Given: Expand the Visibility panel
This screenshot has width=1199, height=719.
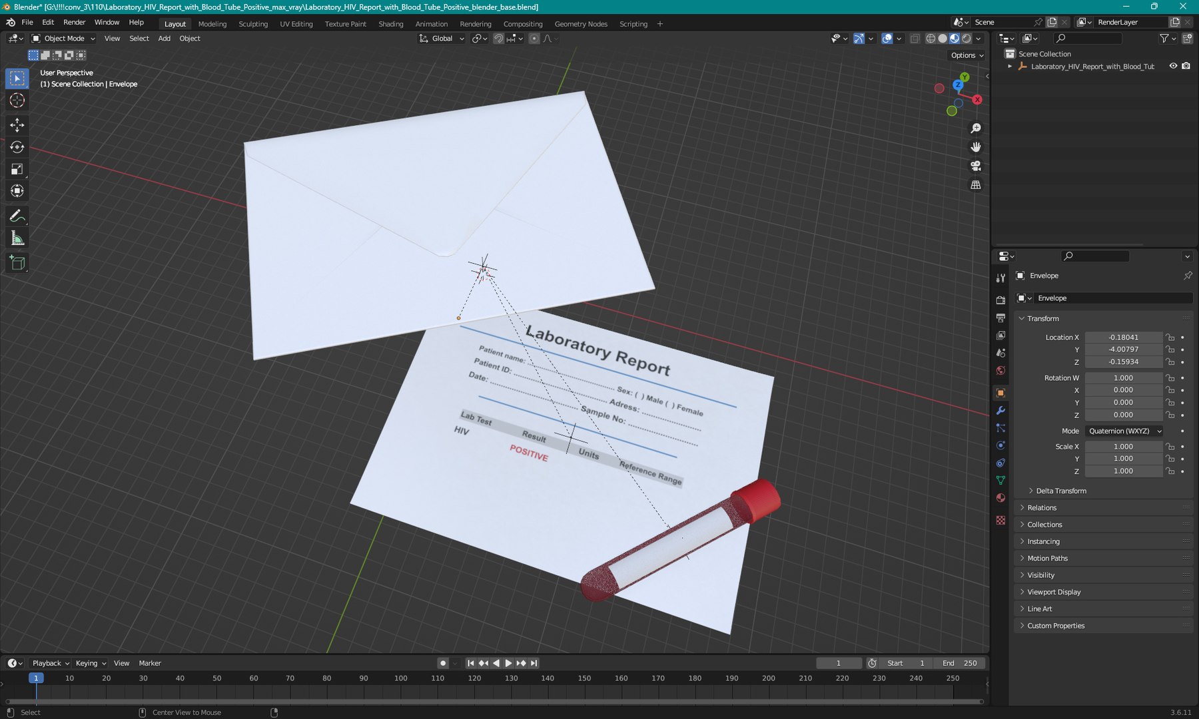Looking at the screenshot, I should [1040, 575].
